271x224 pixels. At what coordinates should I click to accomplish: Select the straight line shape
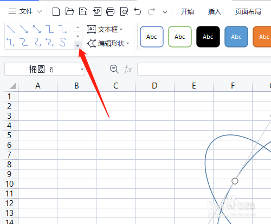pos(11,29)
